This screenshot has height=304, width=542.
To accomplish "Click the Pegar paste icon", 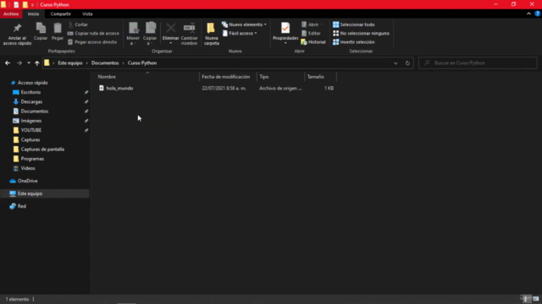I will [x=58, y=31].
